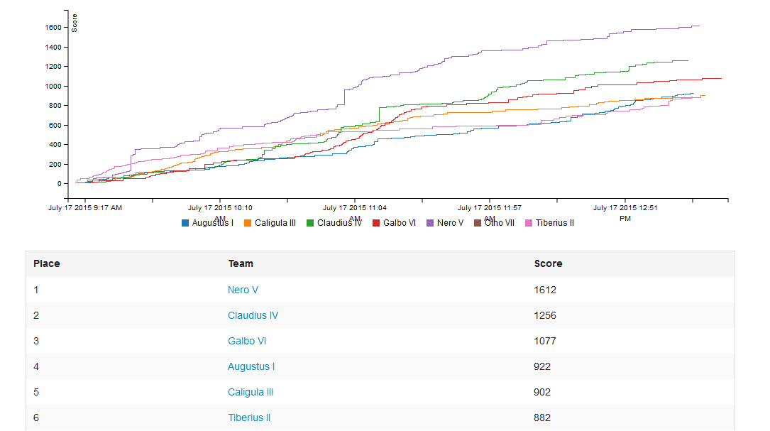Open the Nero V team link
The height and width of the screenshot is (431, 770).
tap(243, 290)
